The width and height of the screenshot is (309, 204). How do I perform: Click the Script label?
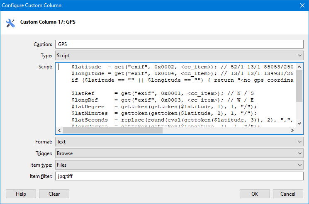pyautogui.click(x=45, y=67)
